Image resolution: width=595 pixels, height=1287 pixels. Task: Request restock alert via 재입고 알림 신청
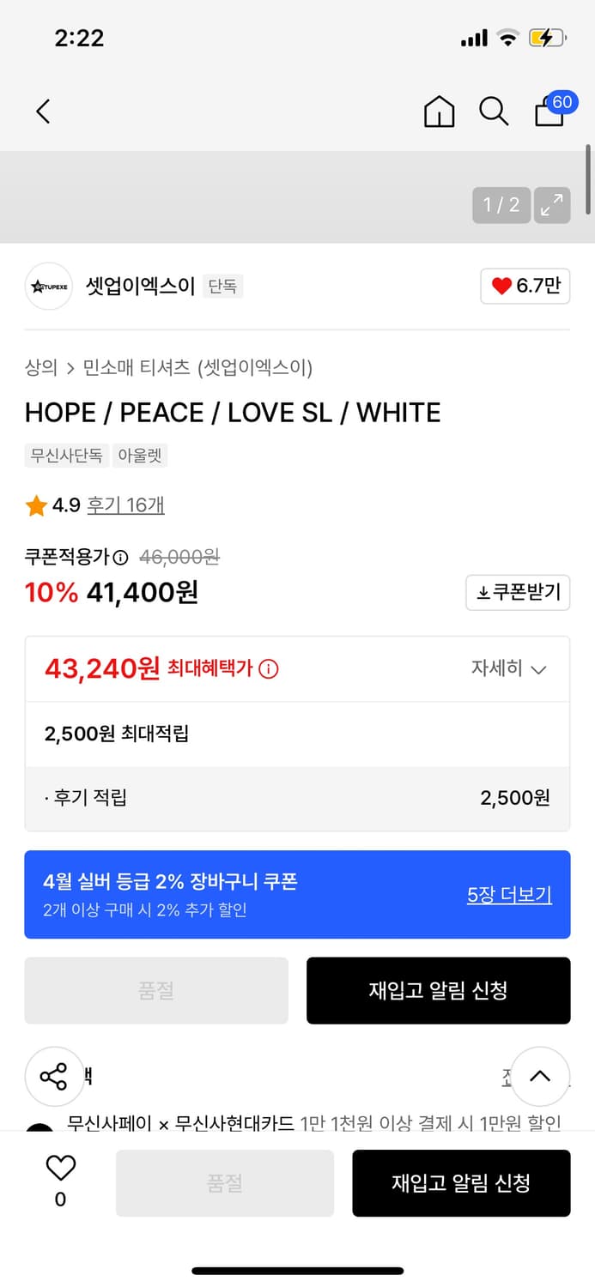[x=439, y=990]
